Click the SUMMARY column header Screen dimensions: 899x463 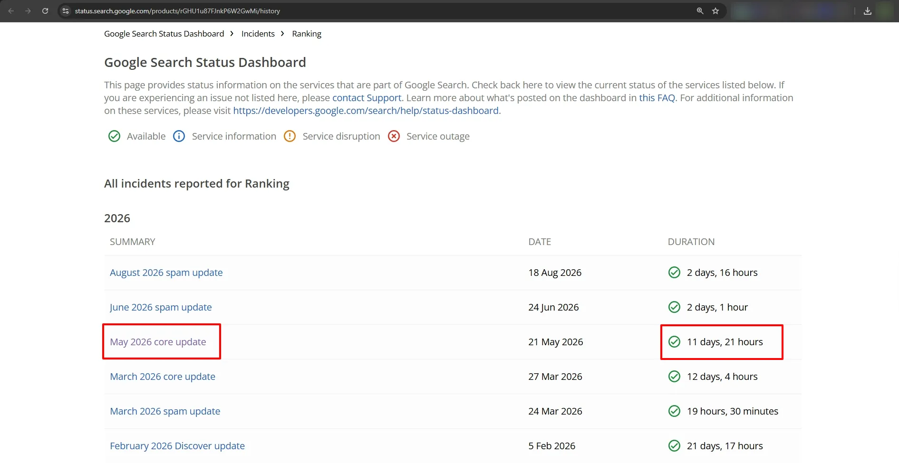[133, 242]
